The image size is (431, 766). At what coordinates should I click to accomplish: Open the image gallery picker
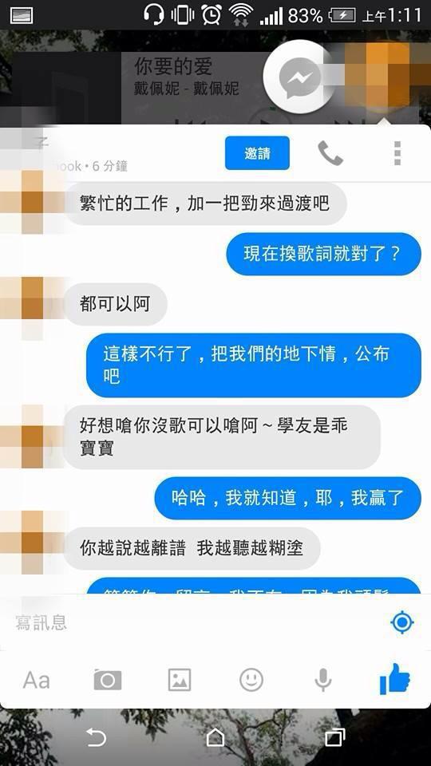point(180,680)
